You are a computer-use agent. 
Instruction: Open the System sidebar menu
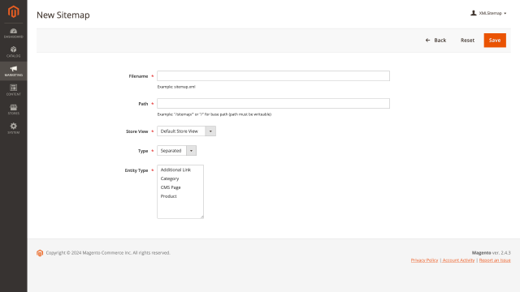point(13,128)
